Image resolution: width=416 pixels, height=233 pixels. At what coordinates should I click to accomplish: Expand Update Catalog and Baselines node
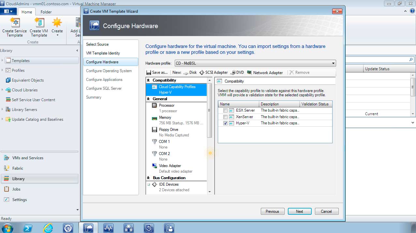coord(3,119)
